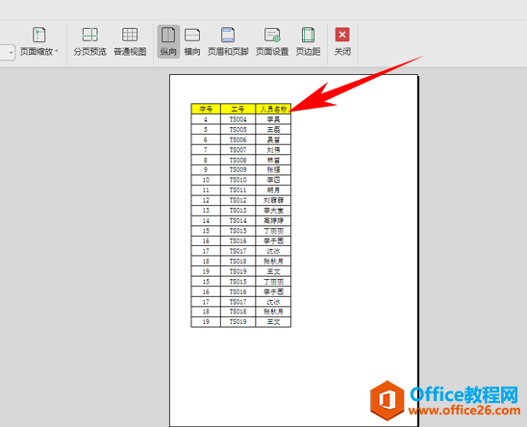Viewport: 527px width, 427px height.
Task: Click the 序号 header cell
Action: 206,109
